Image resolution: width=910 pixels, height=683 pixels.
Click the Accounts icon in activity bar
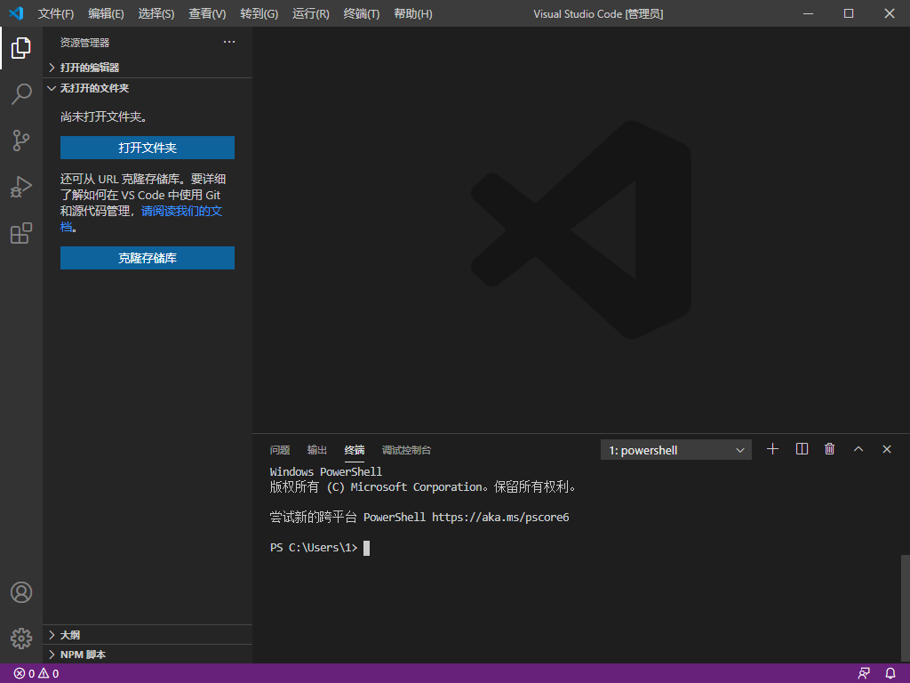click(x=21, y=592)
